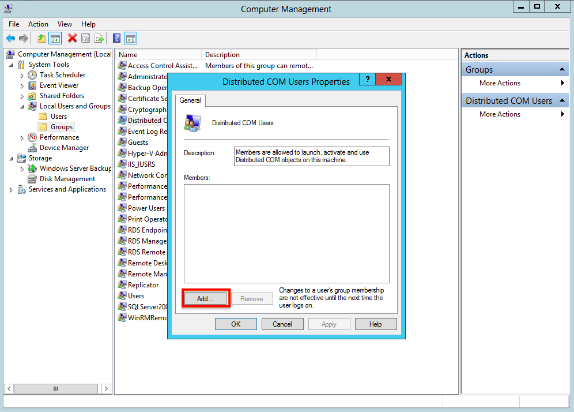Image resolution: width=574 pixels, height=412 pixels.
Task: Click the Export List toolbar icon
Action: pyautogui.click(x=99, y=38)
